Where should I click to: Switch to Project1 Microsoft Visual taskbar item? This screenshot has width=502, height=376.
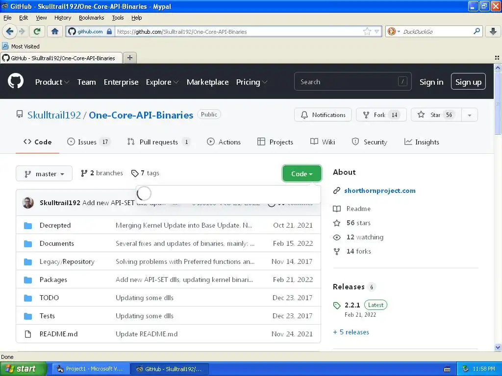[x=91, y=369]
